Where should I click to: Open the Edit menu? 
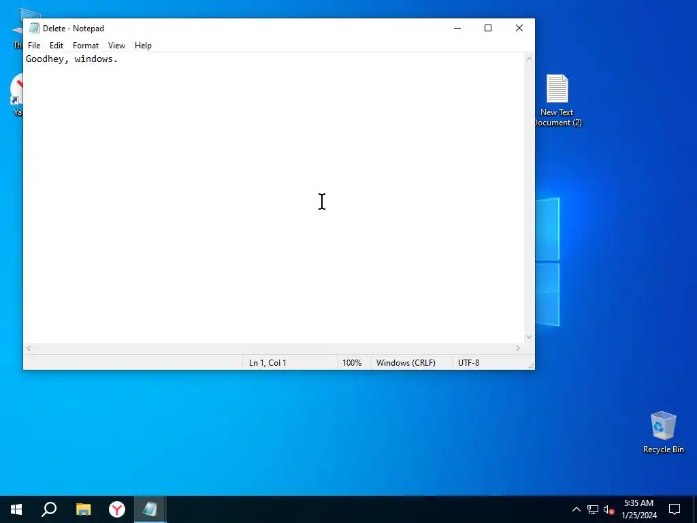click(56, 46)
